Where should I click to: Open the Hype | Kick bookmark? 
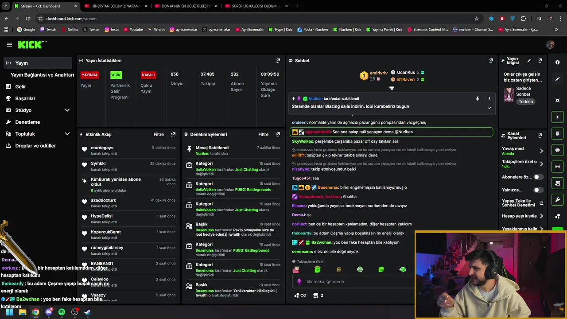[x=280, y=30]
